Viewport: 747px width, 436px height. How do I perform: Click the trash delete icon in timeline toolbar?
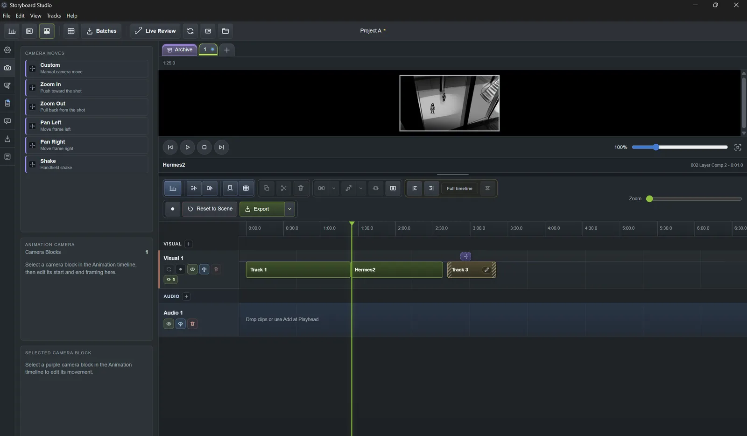tap(301, 188)
